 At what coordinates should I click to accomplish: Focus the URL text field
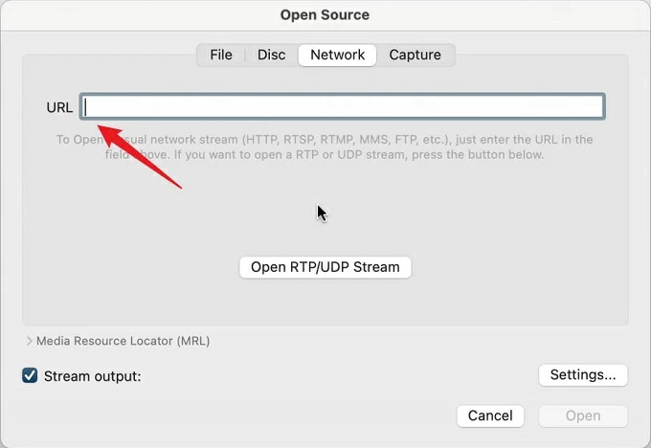pyautogui.click(x=343, y=106)
